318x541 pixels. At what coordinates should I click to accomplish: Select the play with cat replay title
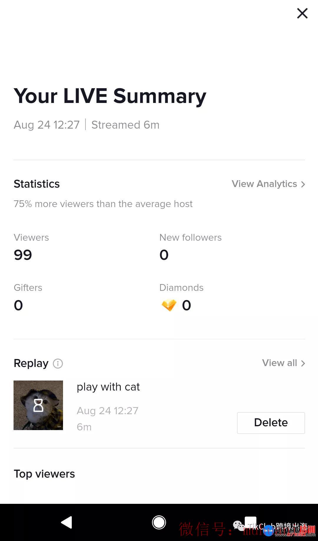click(108, 387)
